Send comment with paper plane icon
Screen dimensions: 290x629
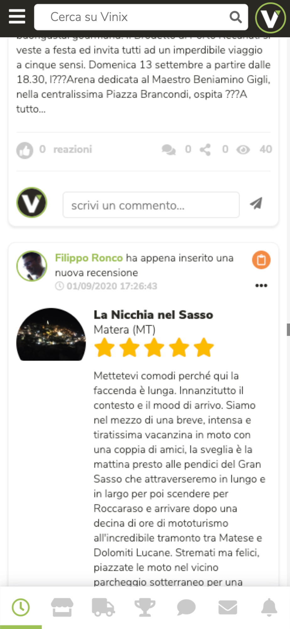tap(256, 203)
